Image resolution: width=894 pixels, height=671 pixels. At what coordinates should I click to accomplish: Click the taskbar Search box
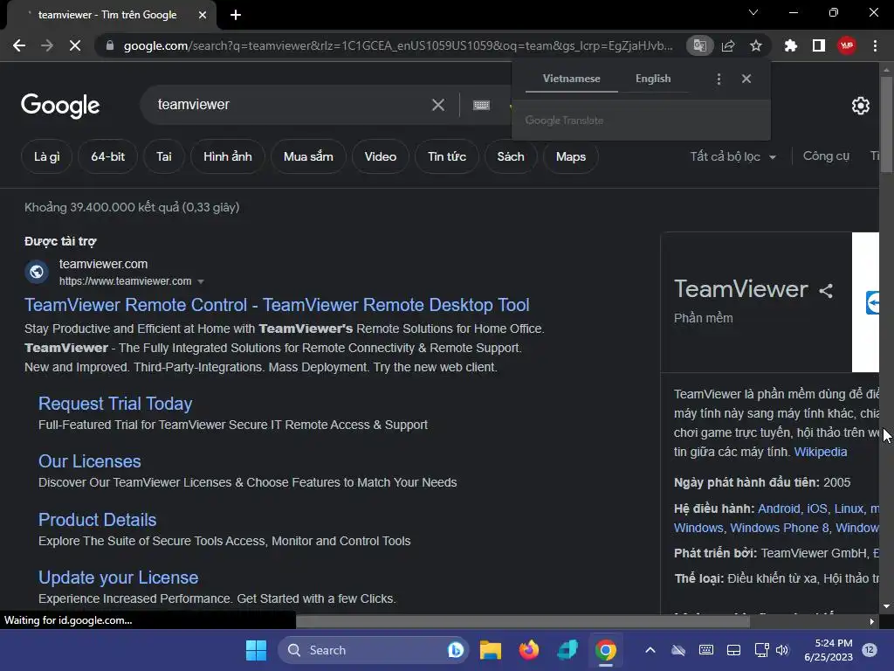pos(374,650)
